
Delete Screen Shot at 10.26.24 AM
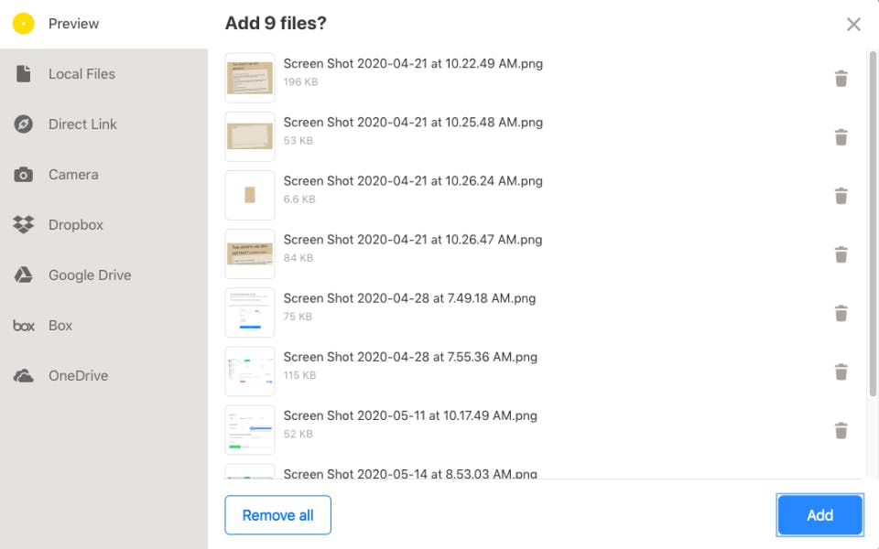[x=842, y=196]
